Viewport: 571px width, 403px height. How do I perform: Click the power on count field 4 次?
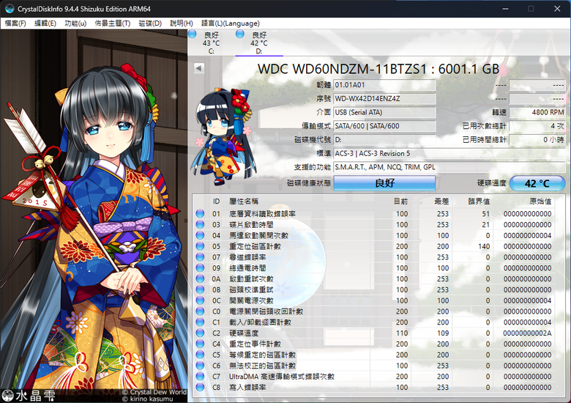coord(537,126)
